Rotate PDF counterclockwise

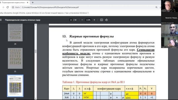107,20
